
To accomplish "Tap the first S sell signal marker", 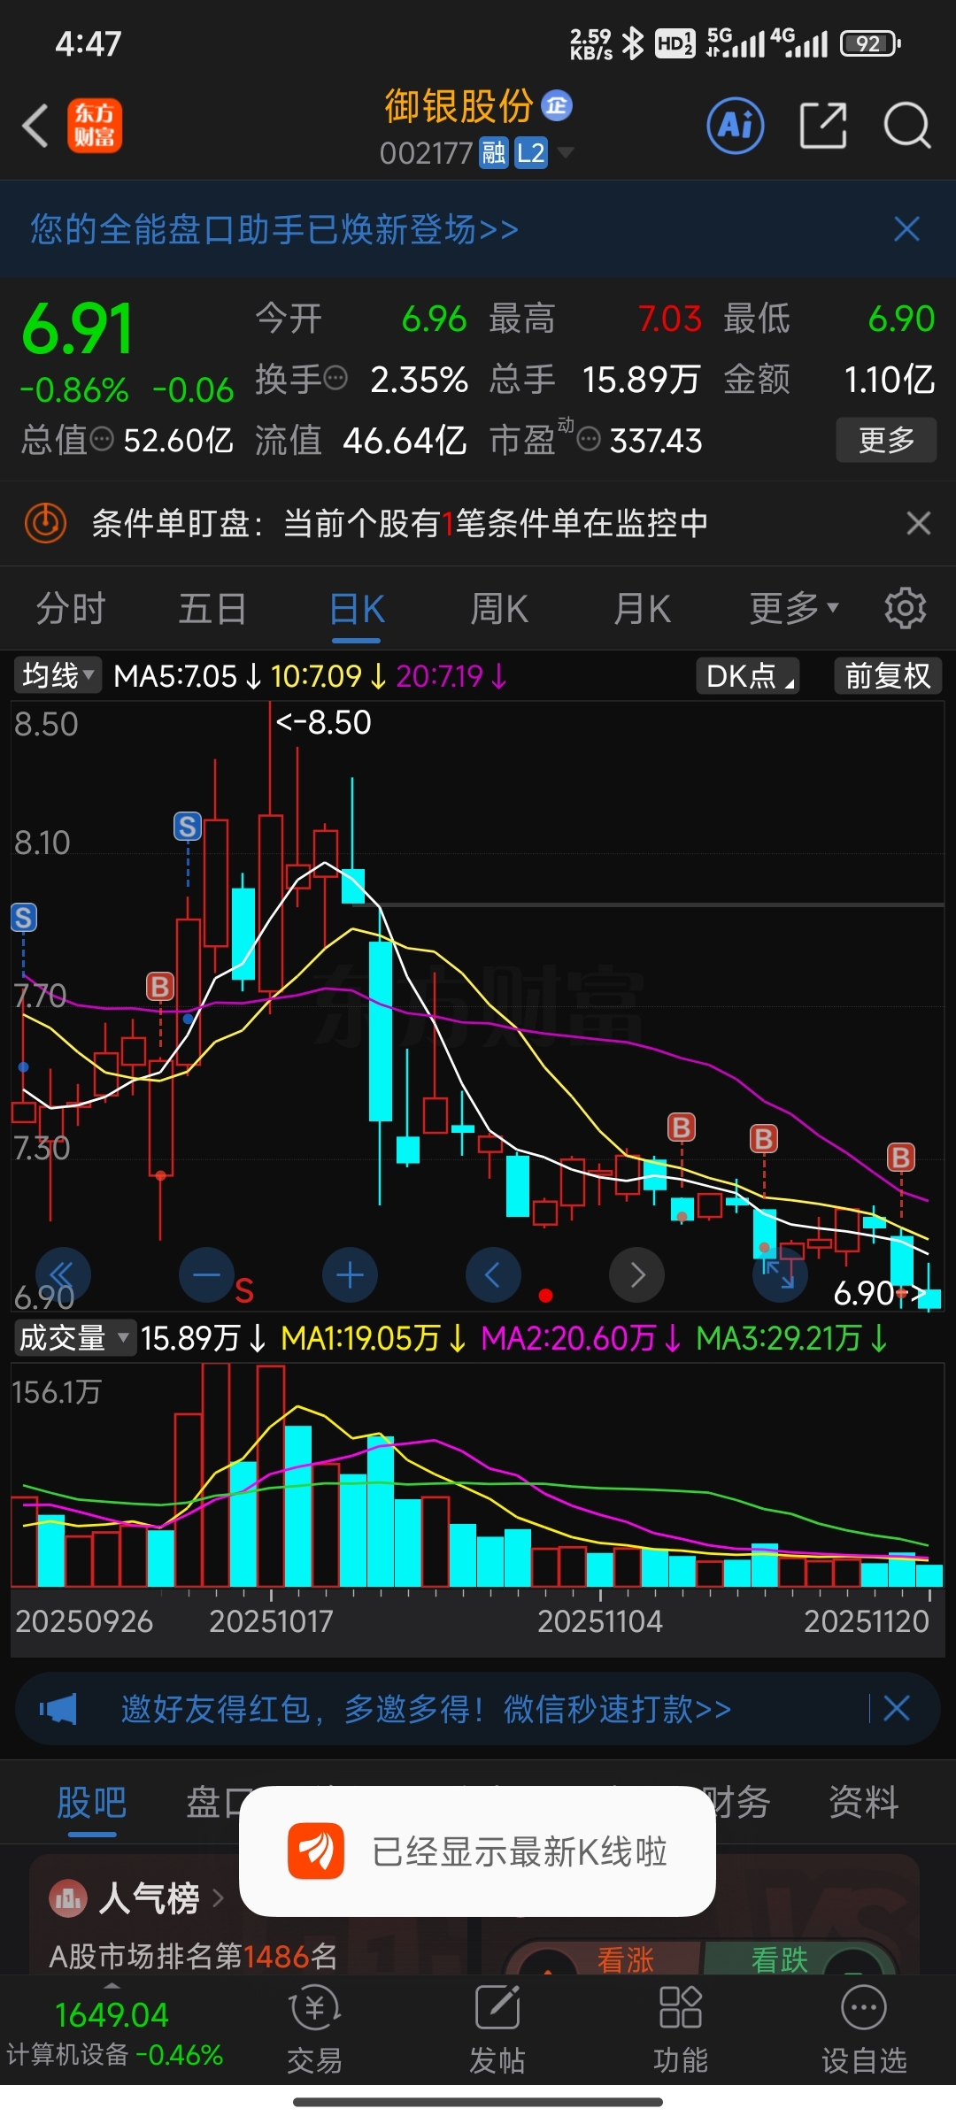I will point(24,918).
